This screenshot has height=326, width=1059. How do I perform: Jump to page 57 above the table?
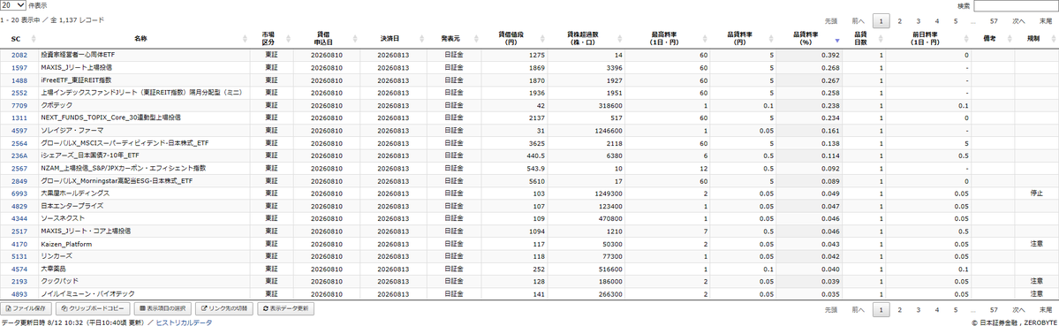(995, 21)
